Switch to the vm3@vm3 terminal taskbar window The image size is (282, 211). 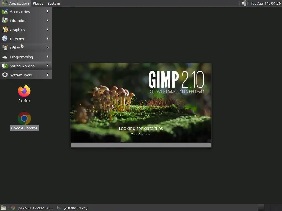[72, 208]
